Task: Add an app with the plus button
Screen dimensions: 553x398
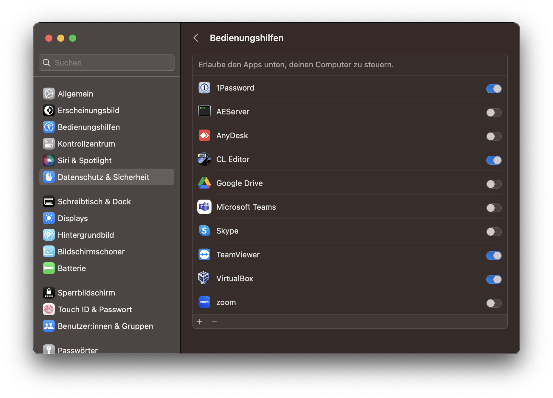Action: point(200,321)
